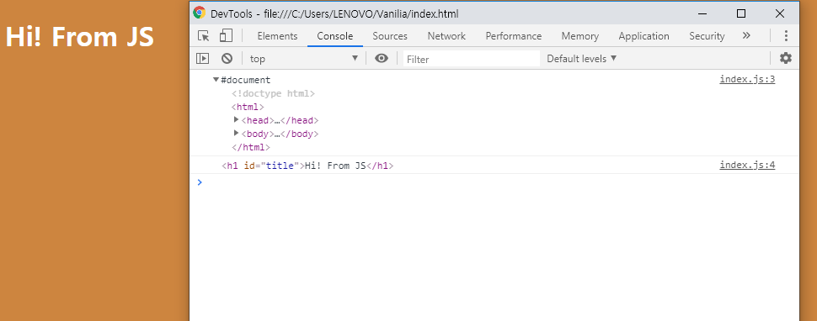This screenshot has height=321, width=817.
Task: Minimize the DevTools window
Action: click(x=702, y=13)
